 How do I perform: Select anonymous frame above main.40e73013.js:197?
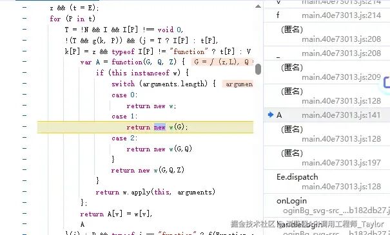point(292,153)
